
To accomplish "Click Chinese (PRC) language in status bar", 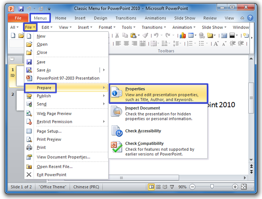I will [86, 187].
